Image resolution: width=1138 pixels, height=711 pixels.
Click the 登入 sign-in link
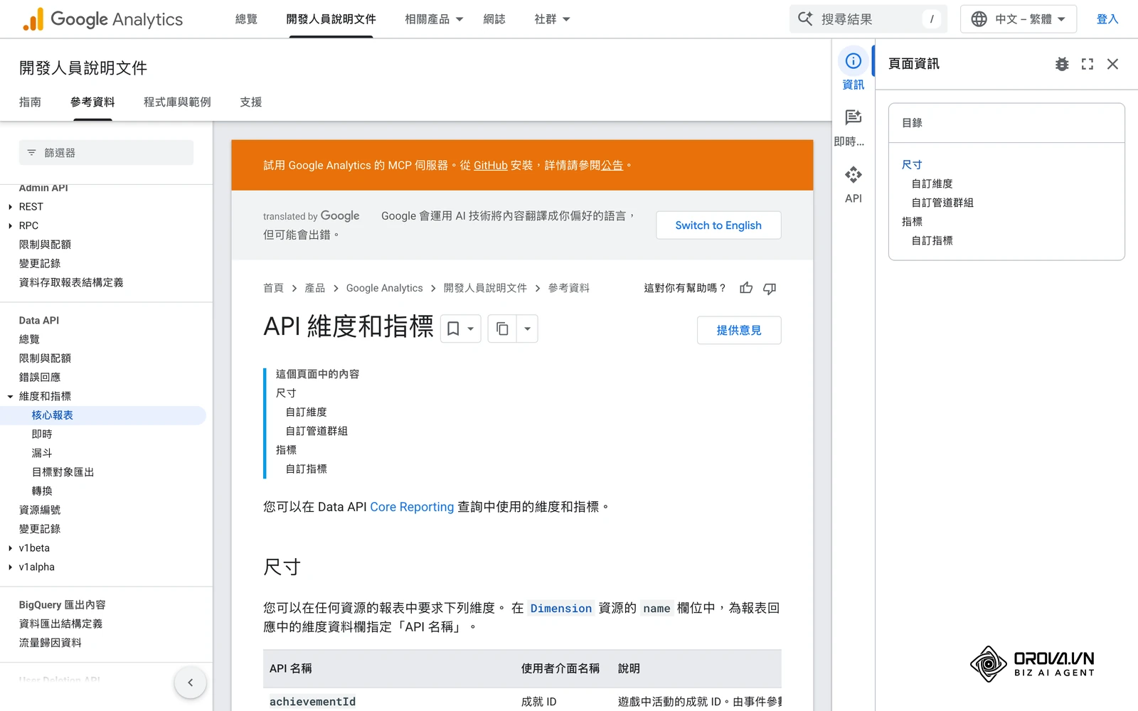click(x=1107, y=19)
